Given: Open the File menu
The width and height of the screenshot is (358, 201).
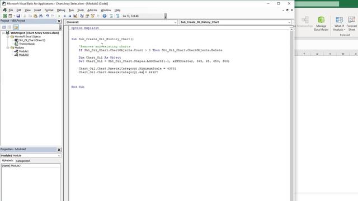Looking at the screenshot, I should [x=11, y=10].
